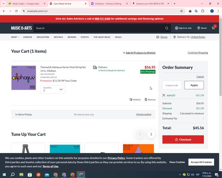Click the Search input field
The height and width of the screenshot is (178, 222).
[99, 28]
